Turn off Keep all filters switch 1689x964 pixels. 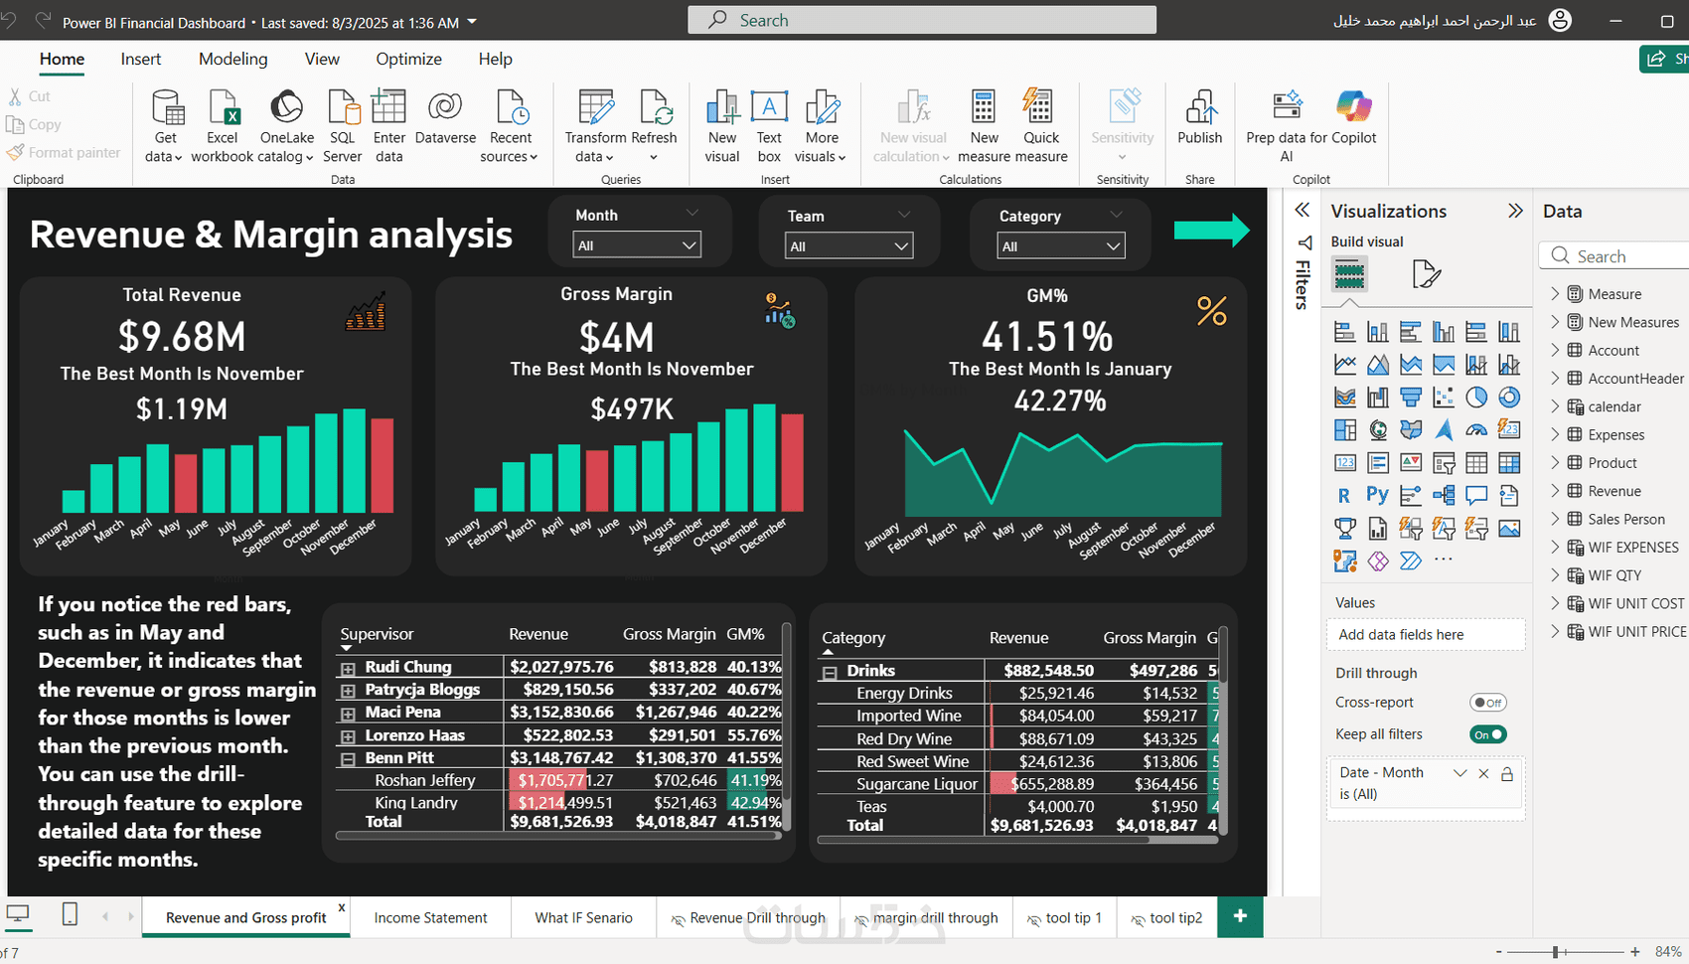tap(1488, 734)
